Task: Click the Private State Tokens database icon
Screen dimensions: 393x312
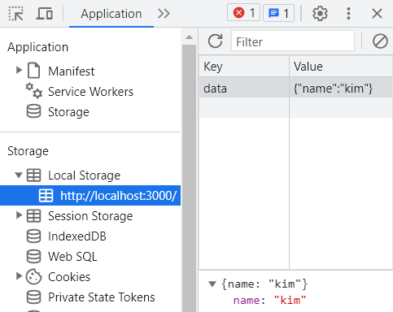Action: (x=34, y=297)
